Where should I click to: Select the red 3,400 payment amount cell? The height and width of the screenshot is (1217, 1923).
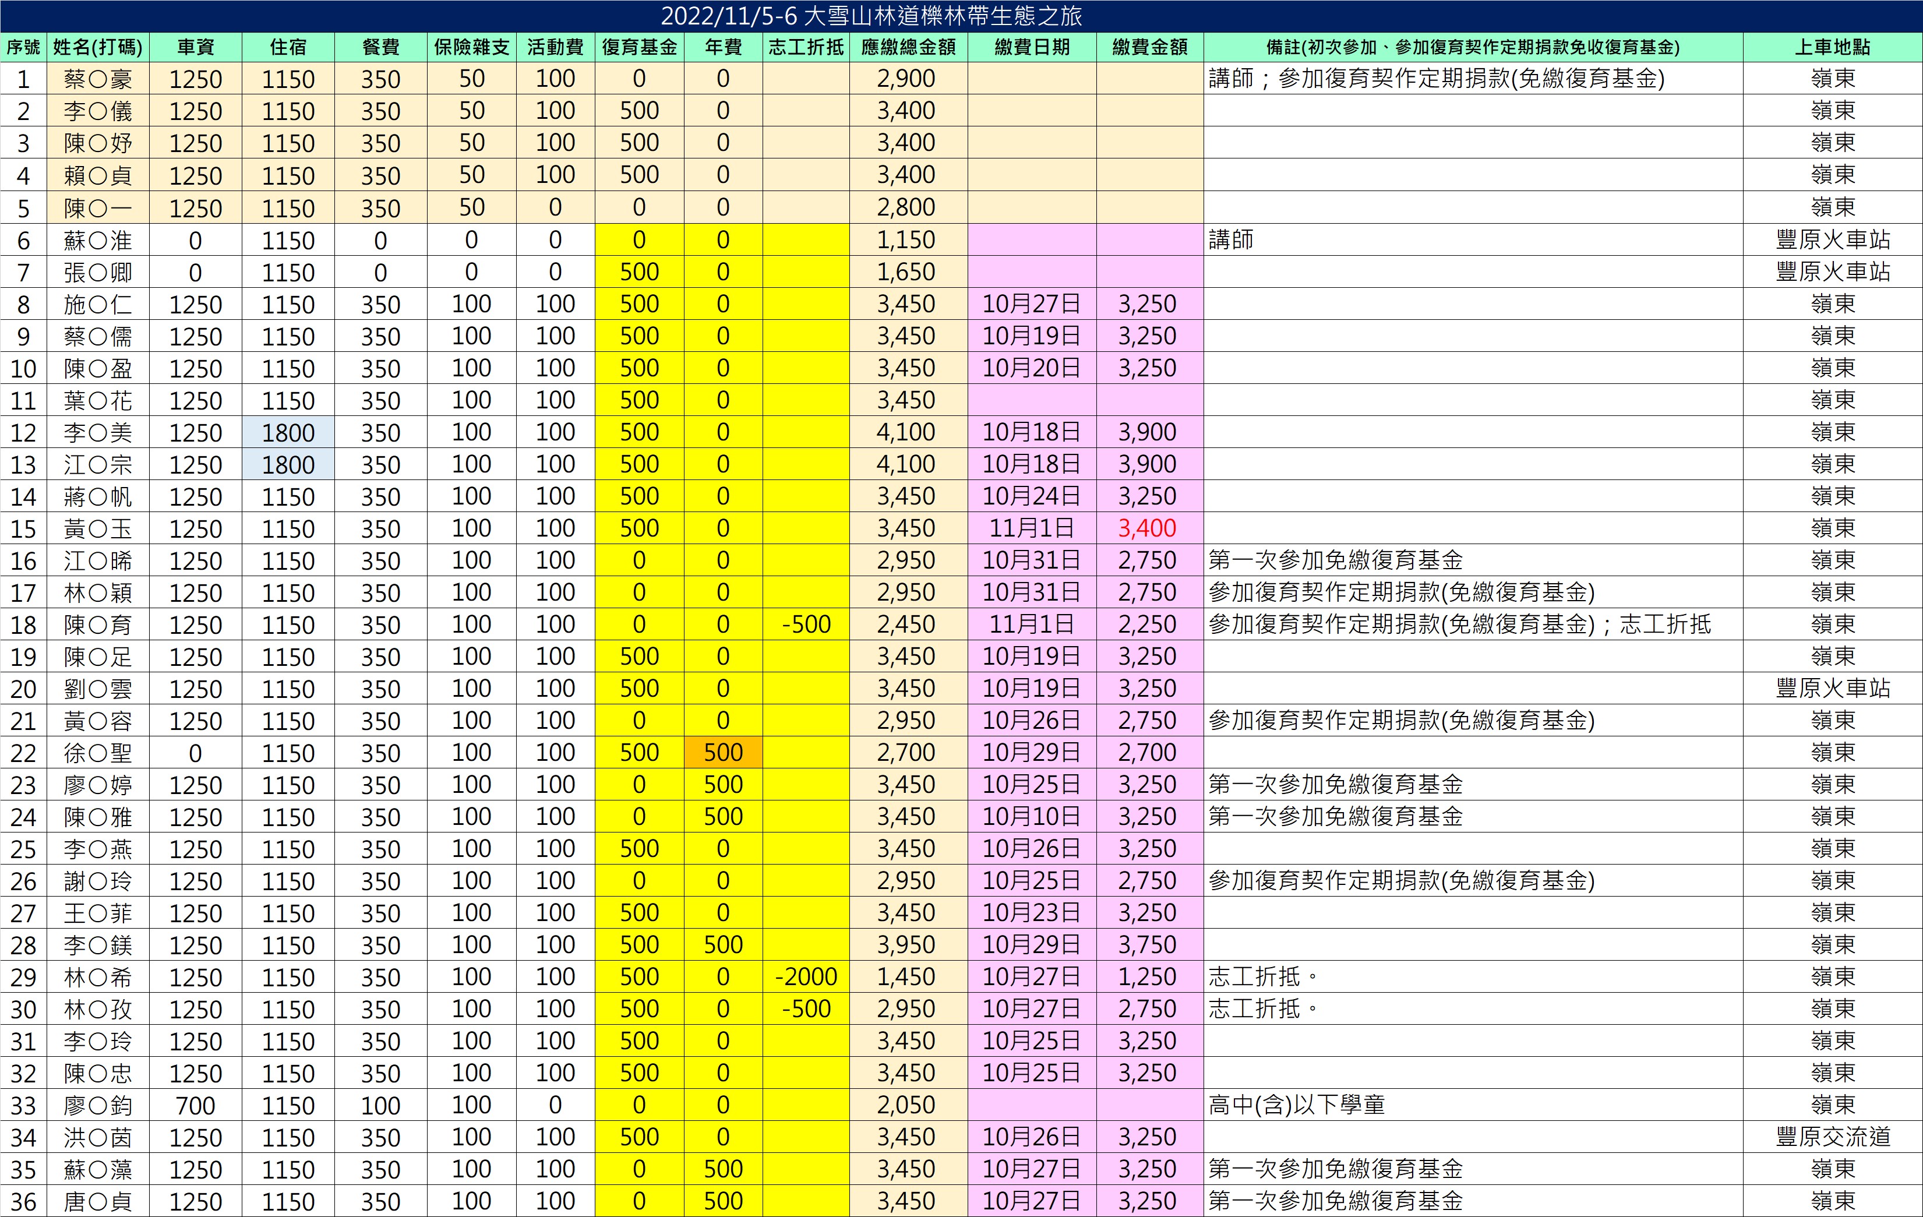click(1148, 528)
